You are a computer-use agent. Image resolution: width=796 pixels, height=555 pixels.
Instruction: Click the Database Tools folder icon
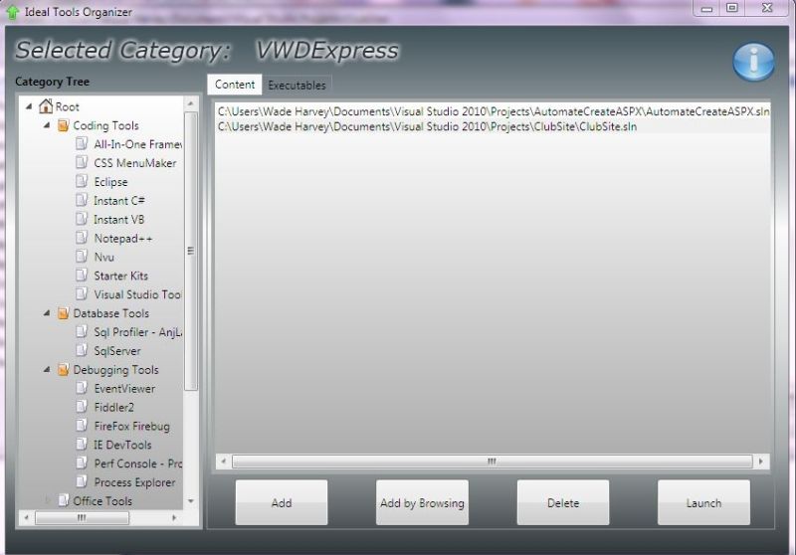point(64,313)
